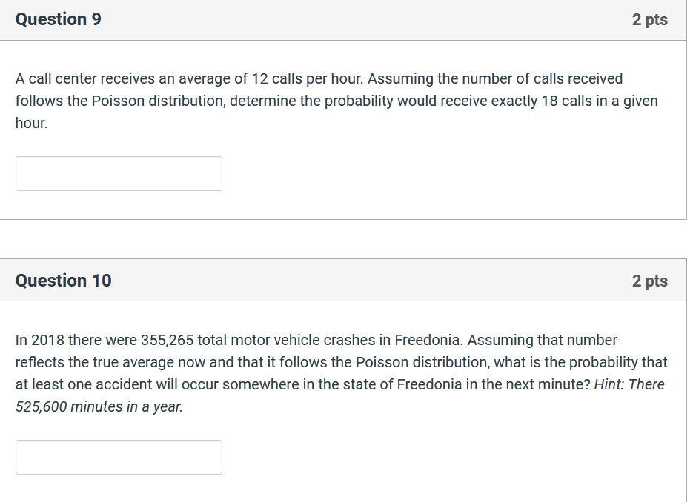Screen dimensions: 693x502
Task: Click the Question 10 answer input box
Action: click(x=119, y=457)
